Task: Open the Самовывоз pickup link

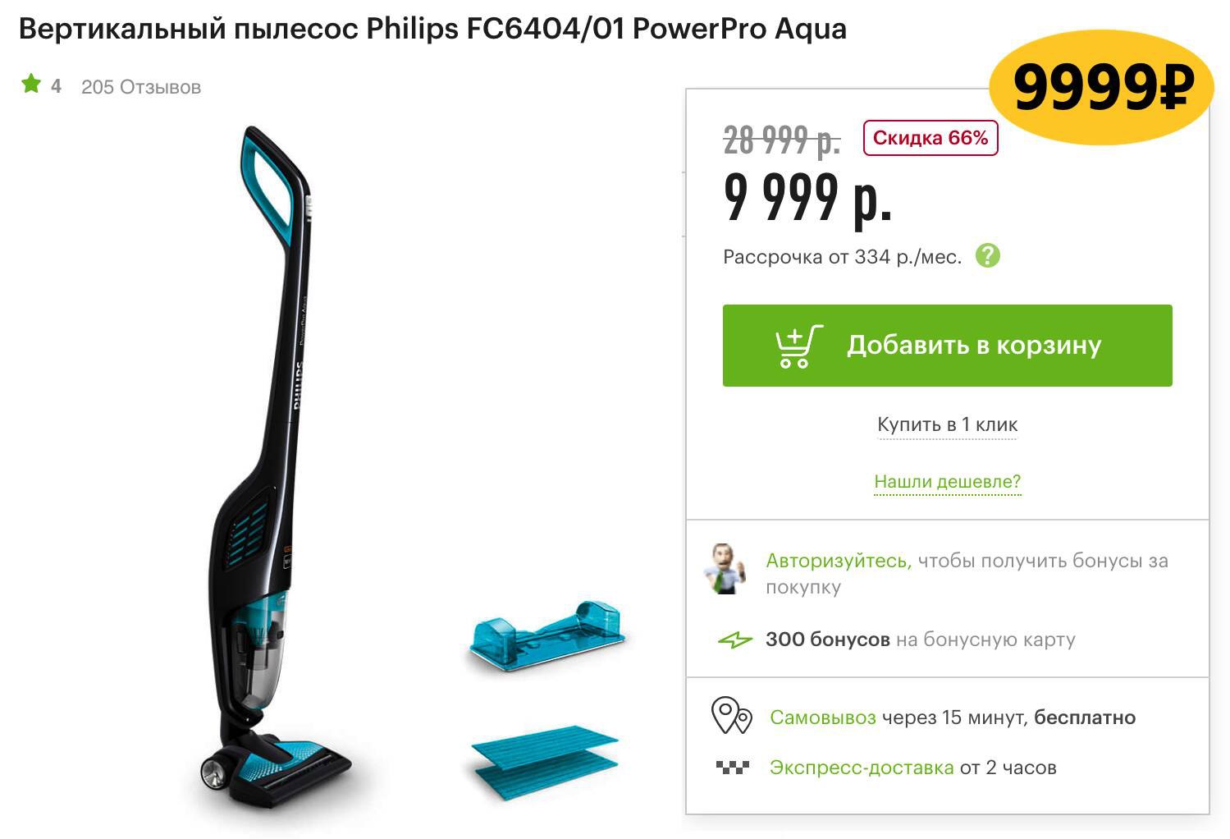Action: click(x=822, y=718)
